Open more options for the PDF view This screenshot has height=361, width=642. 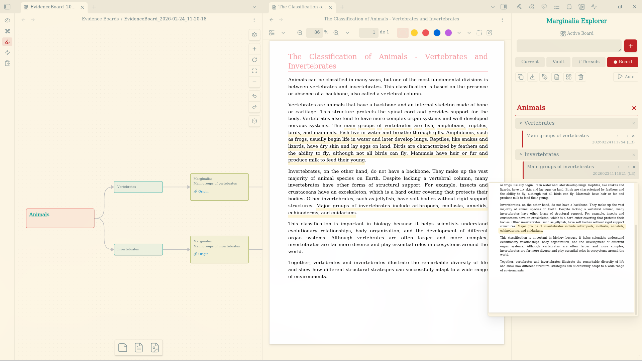pos(502,20)
